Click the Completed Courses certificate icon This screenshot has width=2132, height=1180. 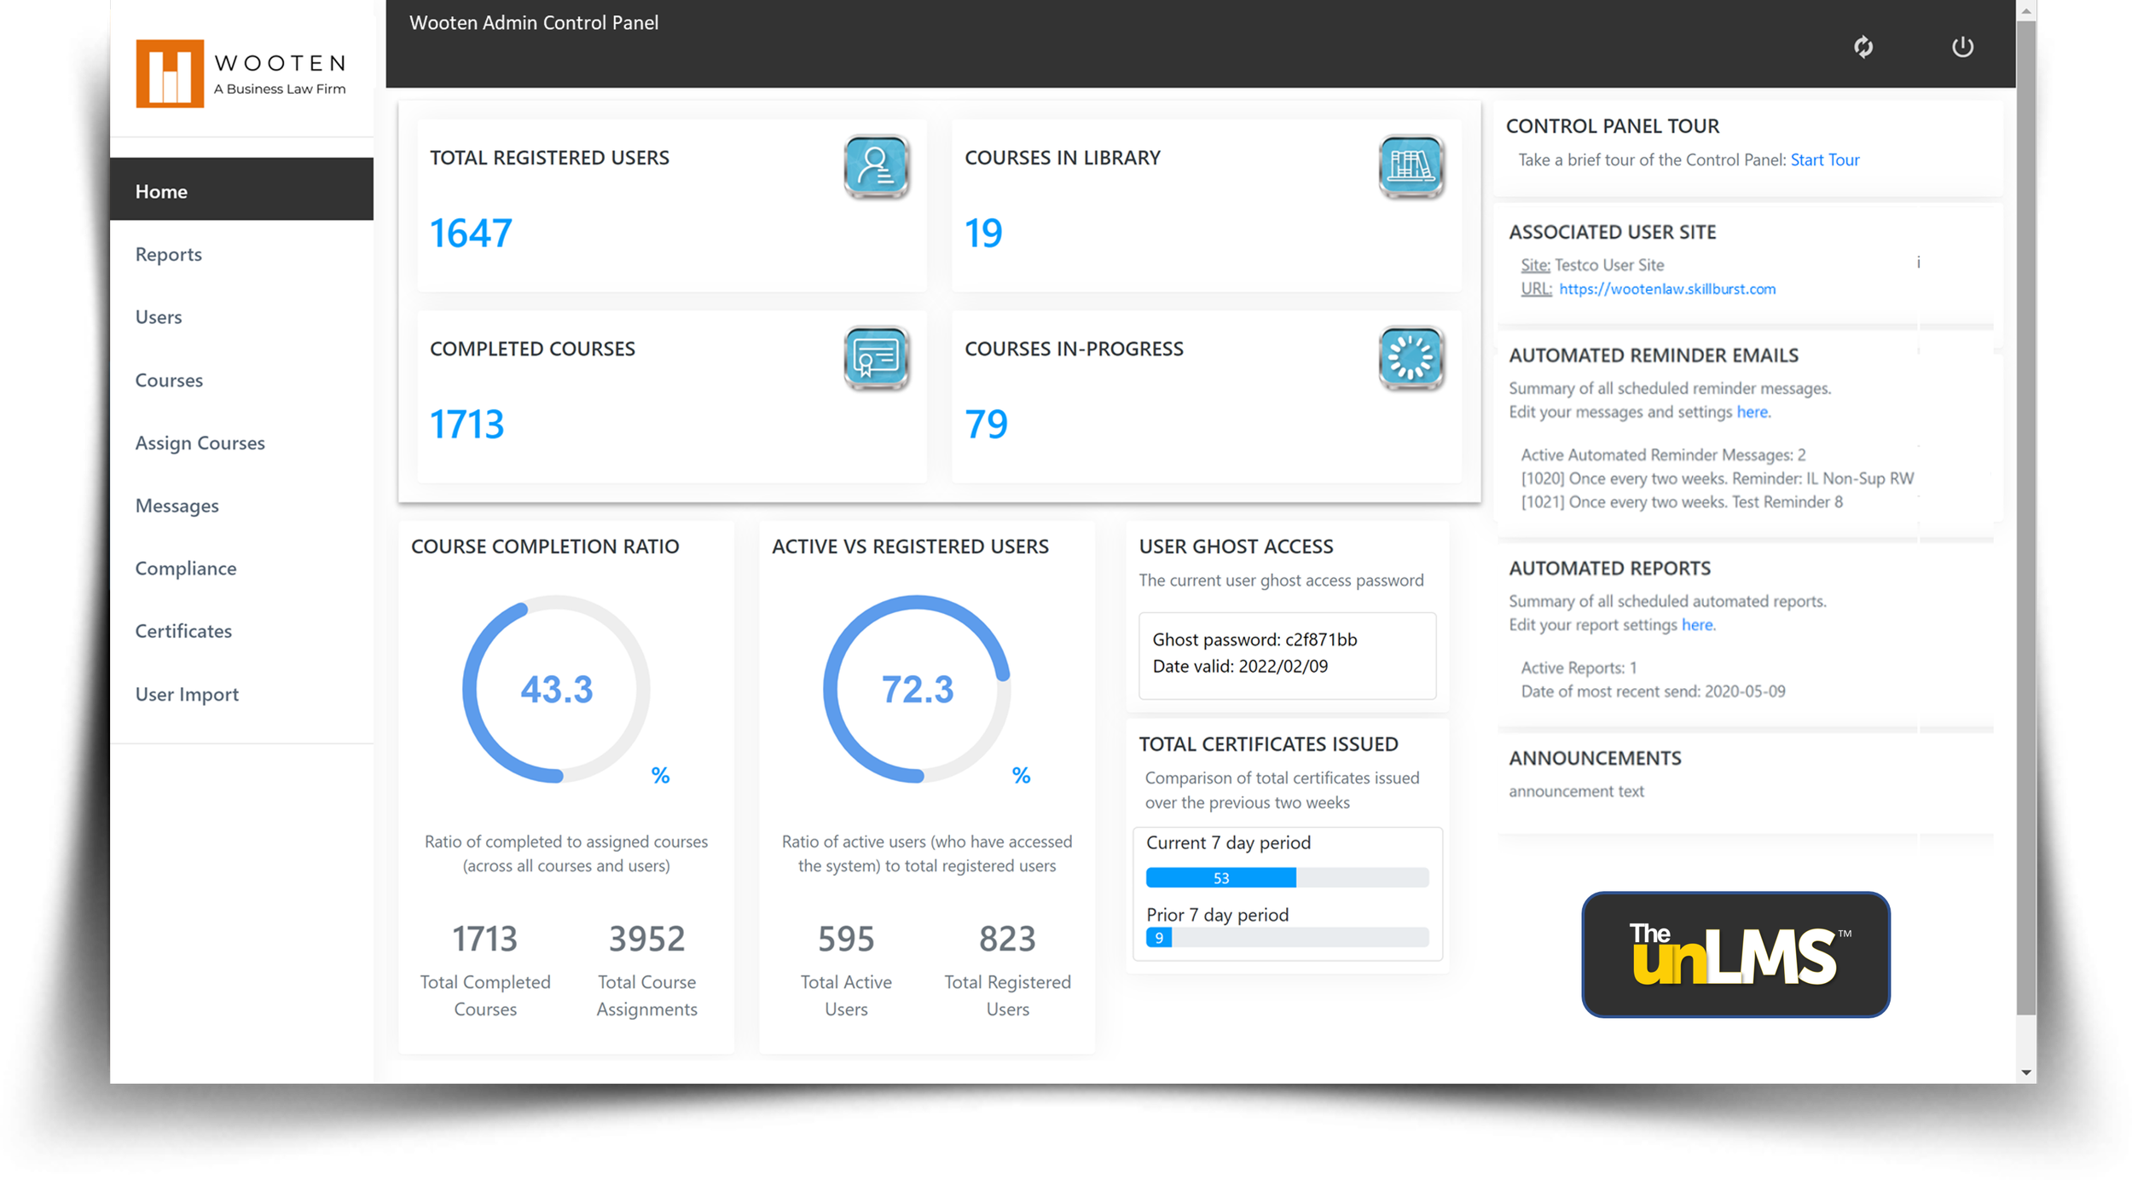[x=876, y=358]
